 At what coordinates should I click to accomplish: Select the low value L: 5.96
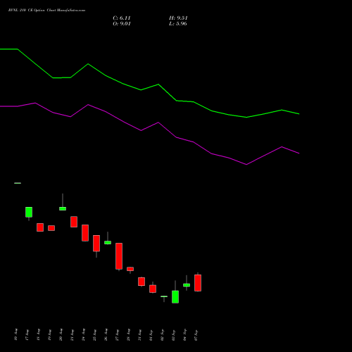tap(178, 24)
